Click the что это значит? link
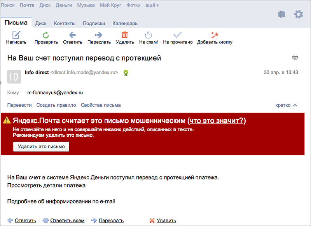Viewport: 311px width, 226px height. pos(217,120)
